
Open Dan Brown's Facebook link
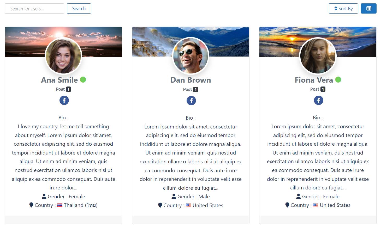tap(191, 101)
